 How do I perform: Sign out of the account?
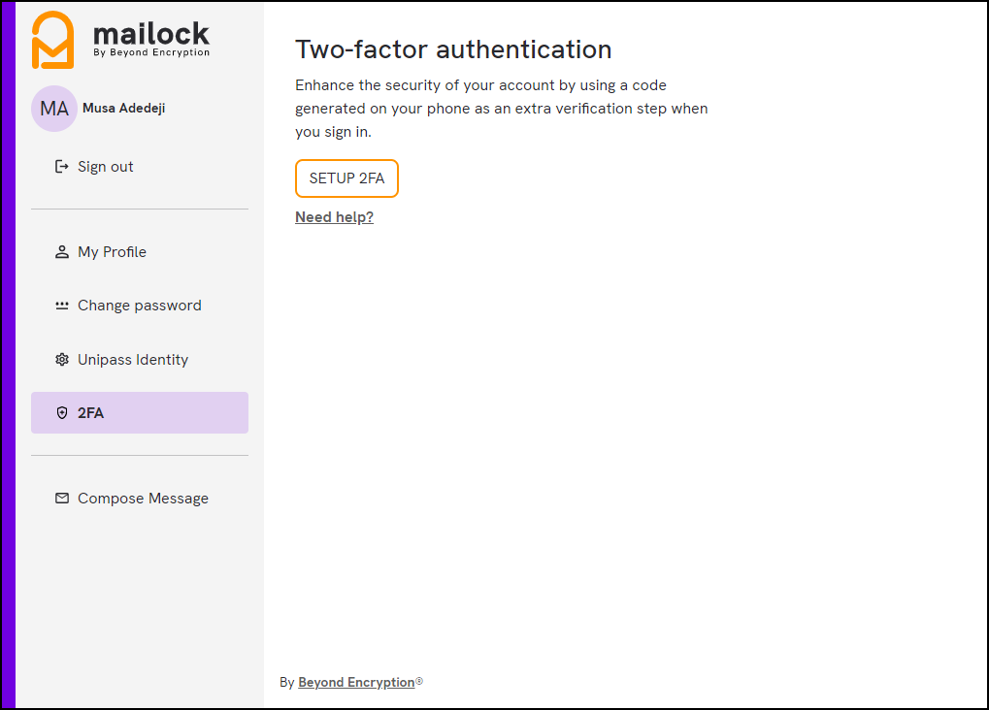(x=105, y=166)
